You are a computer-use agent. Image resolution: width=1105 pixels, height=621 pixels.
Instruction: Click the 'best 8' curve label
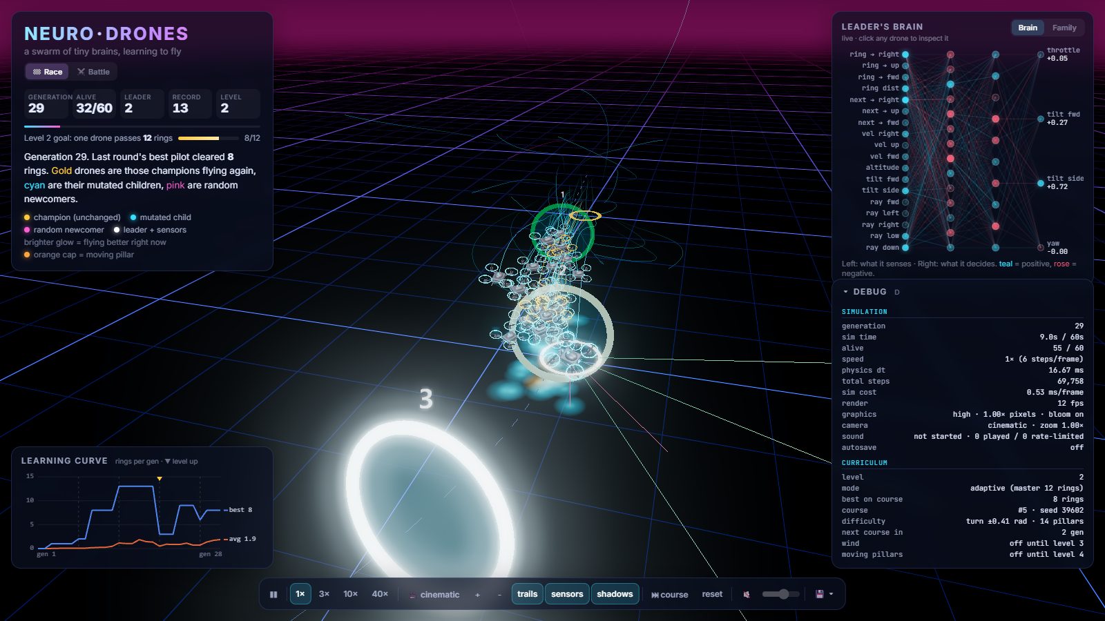[x=240, y=510]
